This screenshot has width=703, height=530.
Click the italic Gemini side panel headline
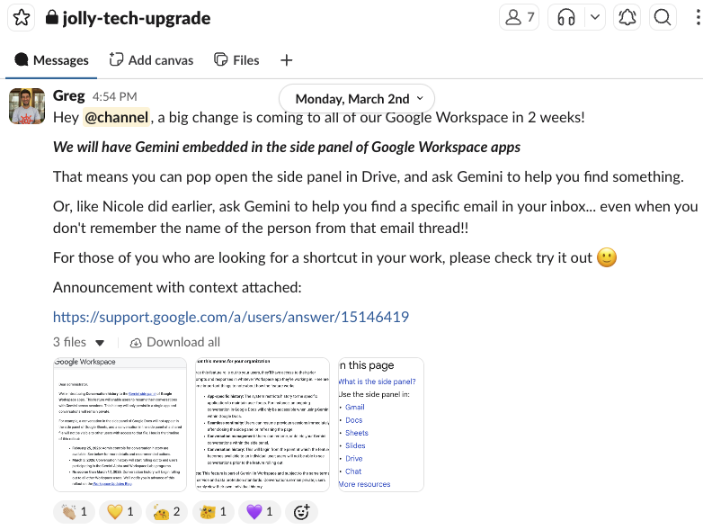coord(287,148)
